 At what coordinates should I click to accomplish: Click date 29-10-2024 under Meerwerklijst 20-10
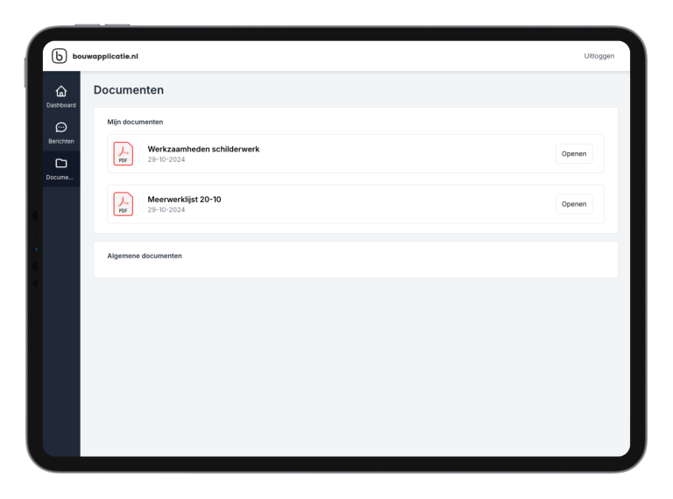pos(166,209)
